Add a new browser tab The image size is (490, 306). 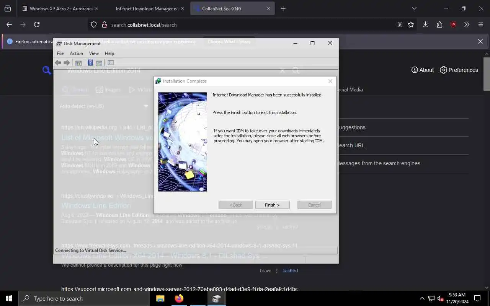[x=283, y=8]
